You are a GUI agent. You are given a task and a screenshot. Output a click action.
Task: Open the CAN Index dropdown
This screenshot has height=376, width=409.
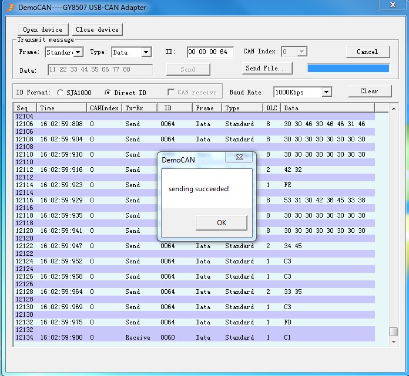click(x=301, y=52)
